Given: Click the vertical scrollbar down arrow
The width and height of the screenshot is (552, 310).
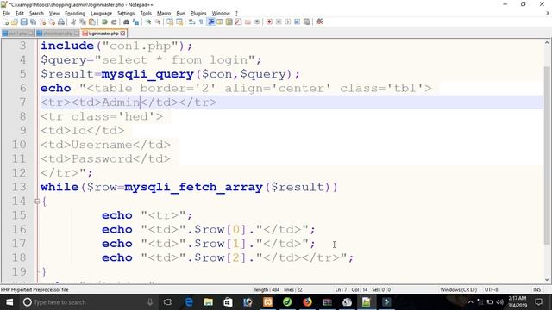Looking at the screenshot, I should click(x=547, y=280).
